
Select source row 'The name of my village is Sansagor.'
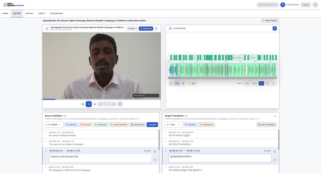coord(101,143)
